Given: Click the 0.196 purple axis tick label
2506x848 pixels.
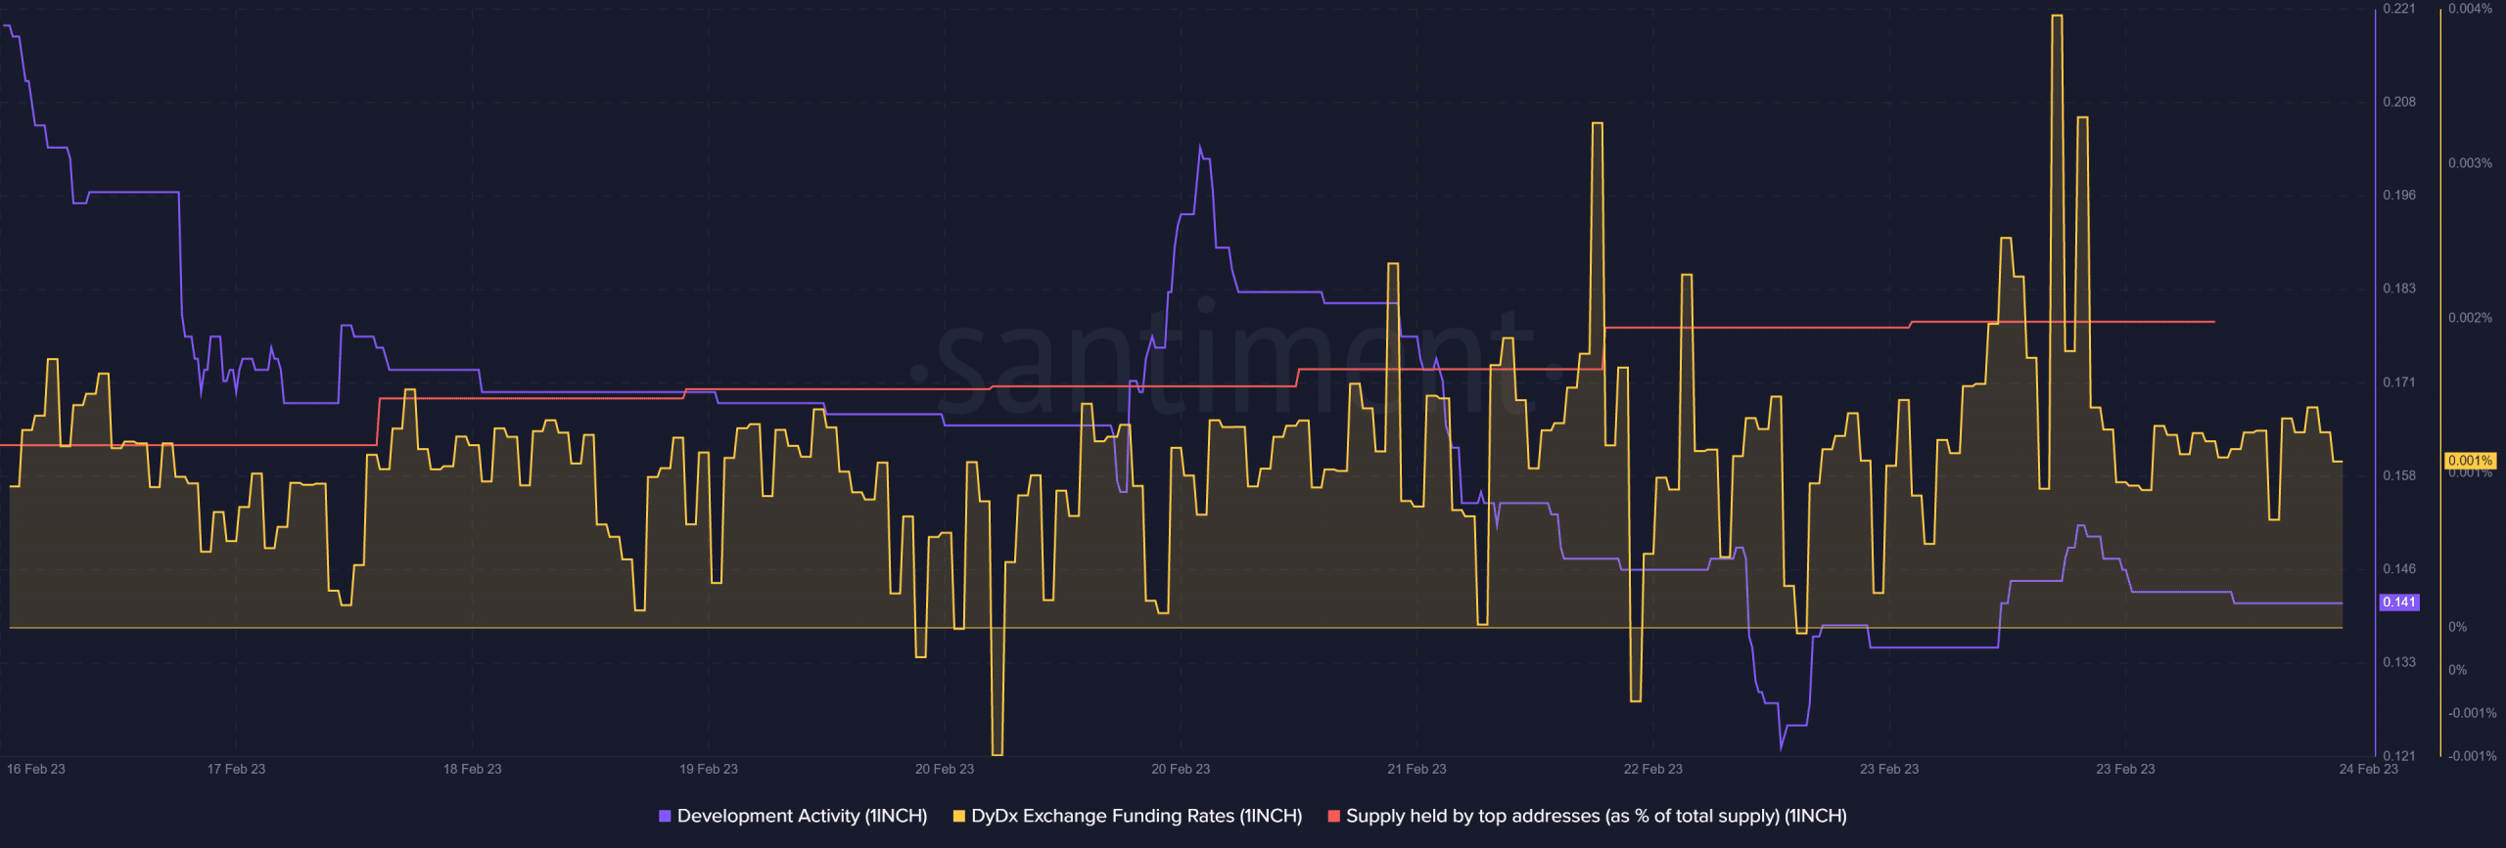Looking at the screenshot, I should pos(2398,196).
